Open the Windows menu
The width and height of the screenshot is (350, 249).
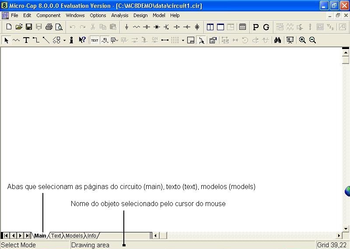pos(75,15)
